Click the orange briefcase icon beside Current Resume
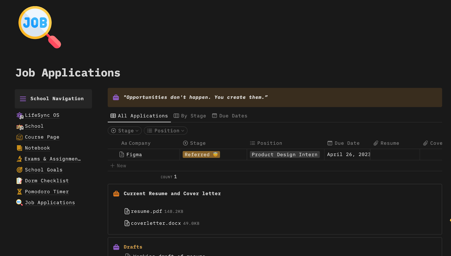451x256 pixels. coord(116,194)
